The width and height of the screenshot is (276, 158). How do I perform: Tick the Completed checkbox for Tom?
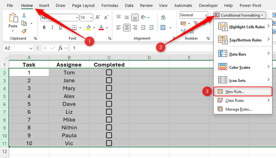click(x=109, y=72)
